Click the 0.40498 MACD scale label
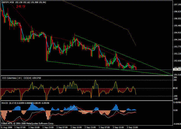 177,102
